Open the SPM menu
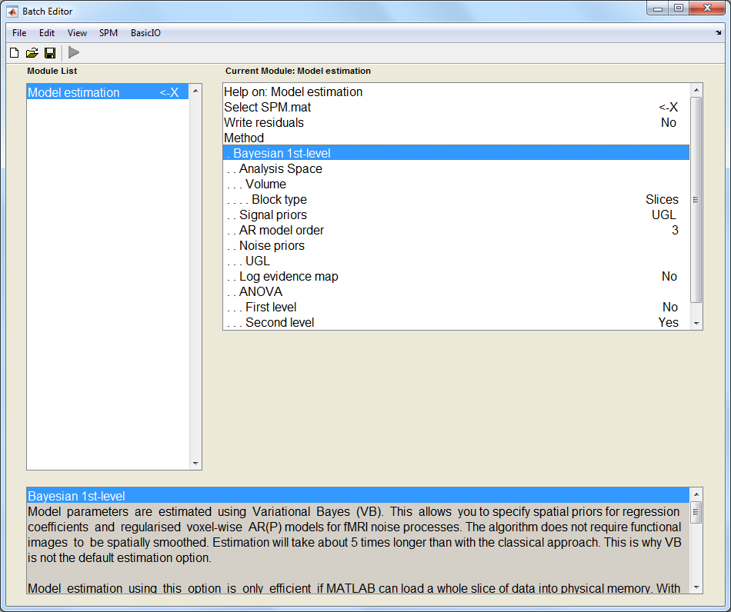Screen dimensions: 731x612 tap(108, 33)
